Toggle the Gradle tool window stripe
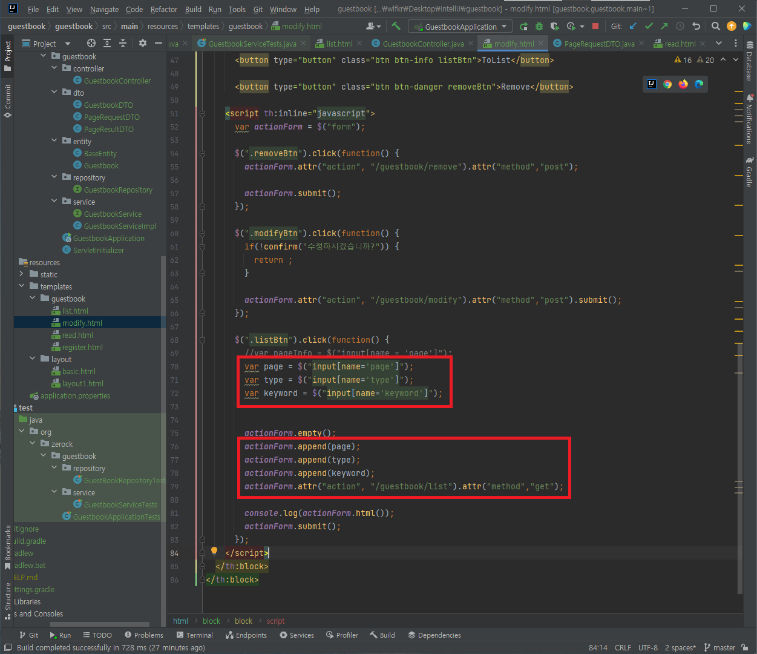Viewport: 757px width, 654px height. coord(749,172)
